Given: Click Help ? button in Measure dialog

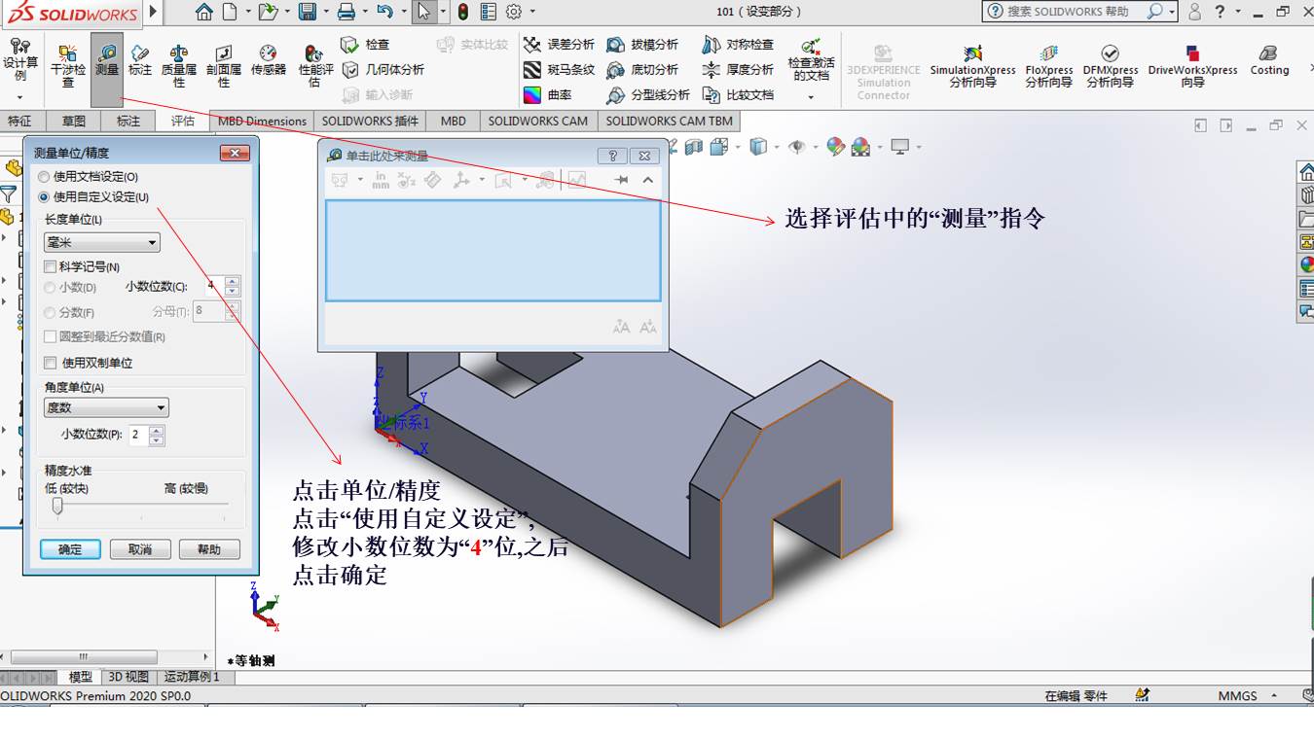Looking at the screenshot, I should coord(612,156).
